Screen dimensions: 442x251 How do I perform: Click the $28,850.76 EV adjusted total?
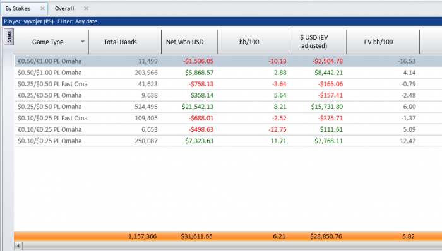[326, 236]
